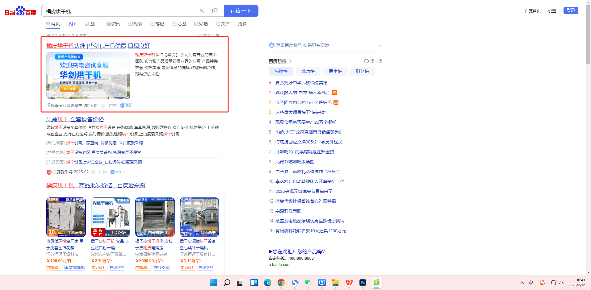
Task: Click the camera image search icon
Action: point(215,11)
